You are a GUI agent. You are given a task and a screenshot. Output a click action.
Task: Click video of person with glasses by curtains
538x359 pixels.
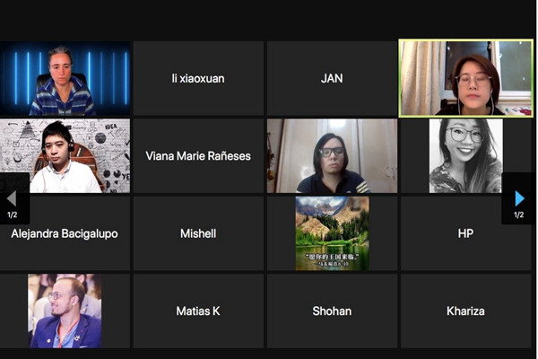point(332,156)
